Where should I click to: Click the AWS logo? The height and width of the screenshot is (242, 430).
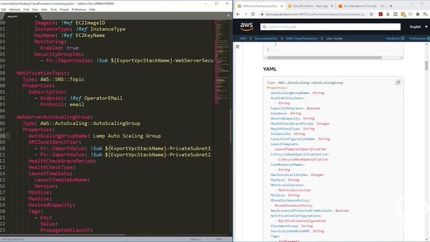tap(247, 27)
